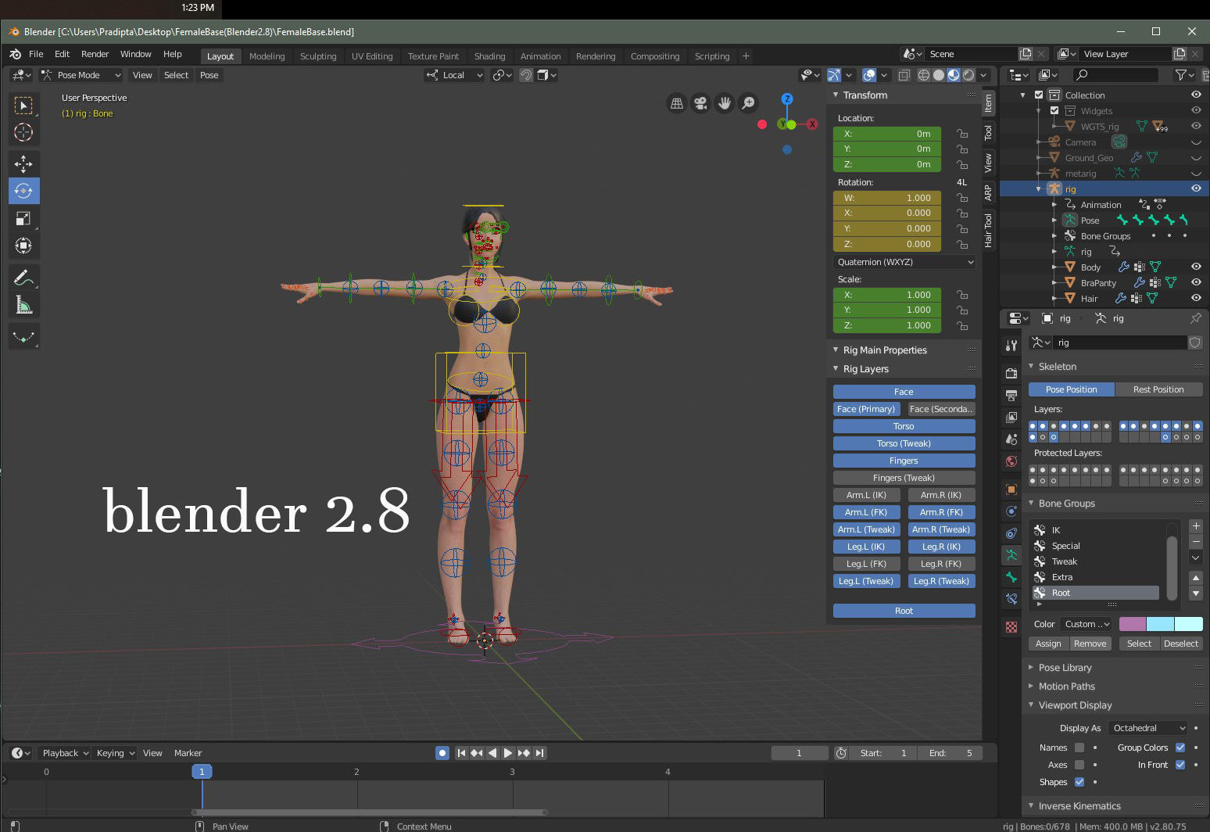Toggle the Shapes display checkbox
This screenshot has height=832, width=1210.
[1079, 782]
